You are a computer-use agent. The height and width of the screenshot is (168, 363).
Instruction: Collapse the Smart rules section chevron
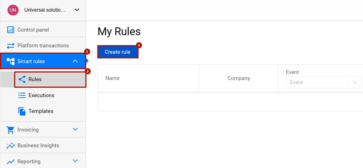click(75, 61)
